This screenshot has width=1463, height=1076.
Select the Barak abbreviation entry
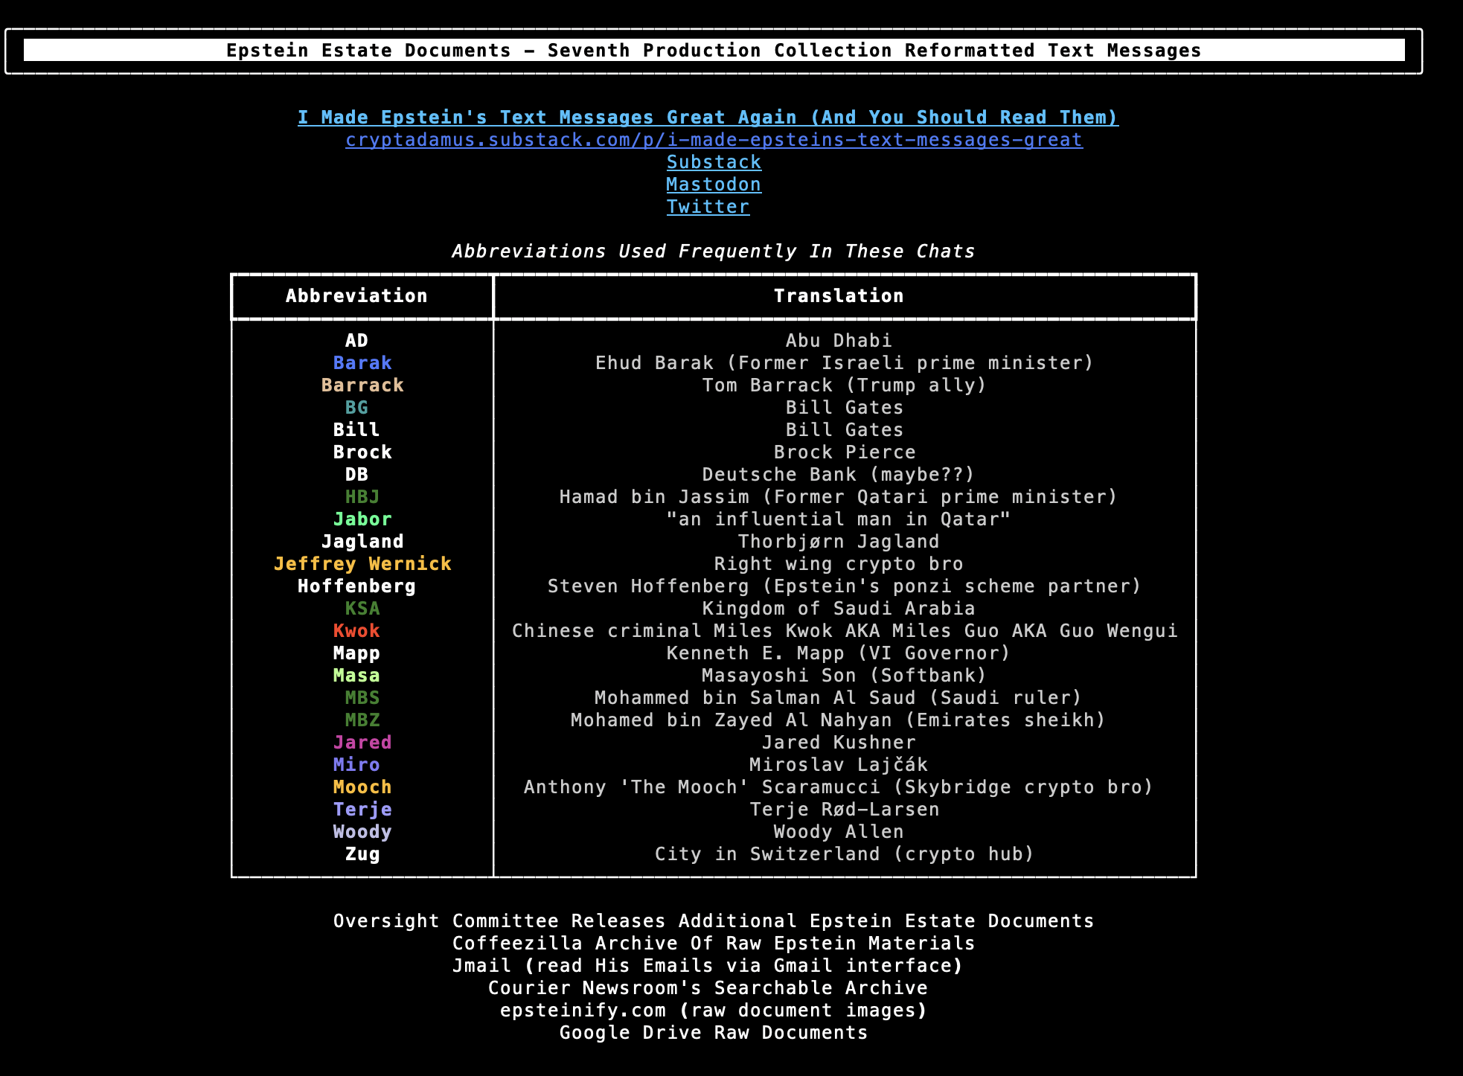pos(362,363)
